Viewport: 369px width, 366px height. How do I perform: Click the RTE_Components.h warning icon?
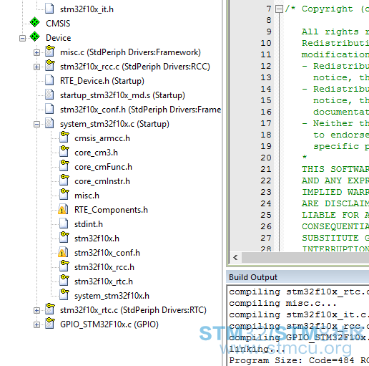(63, 209)
